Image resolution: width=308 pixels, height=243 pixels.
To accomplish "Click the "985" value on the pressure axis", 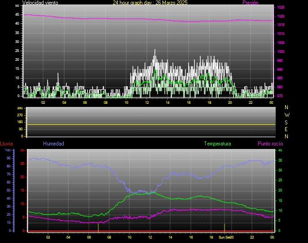I will (x=280, y=78).
